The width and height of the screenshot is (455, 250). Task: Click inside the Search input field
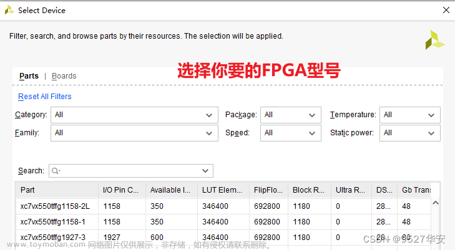pyautogui.click(x=130, y=171)
